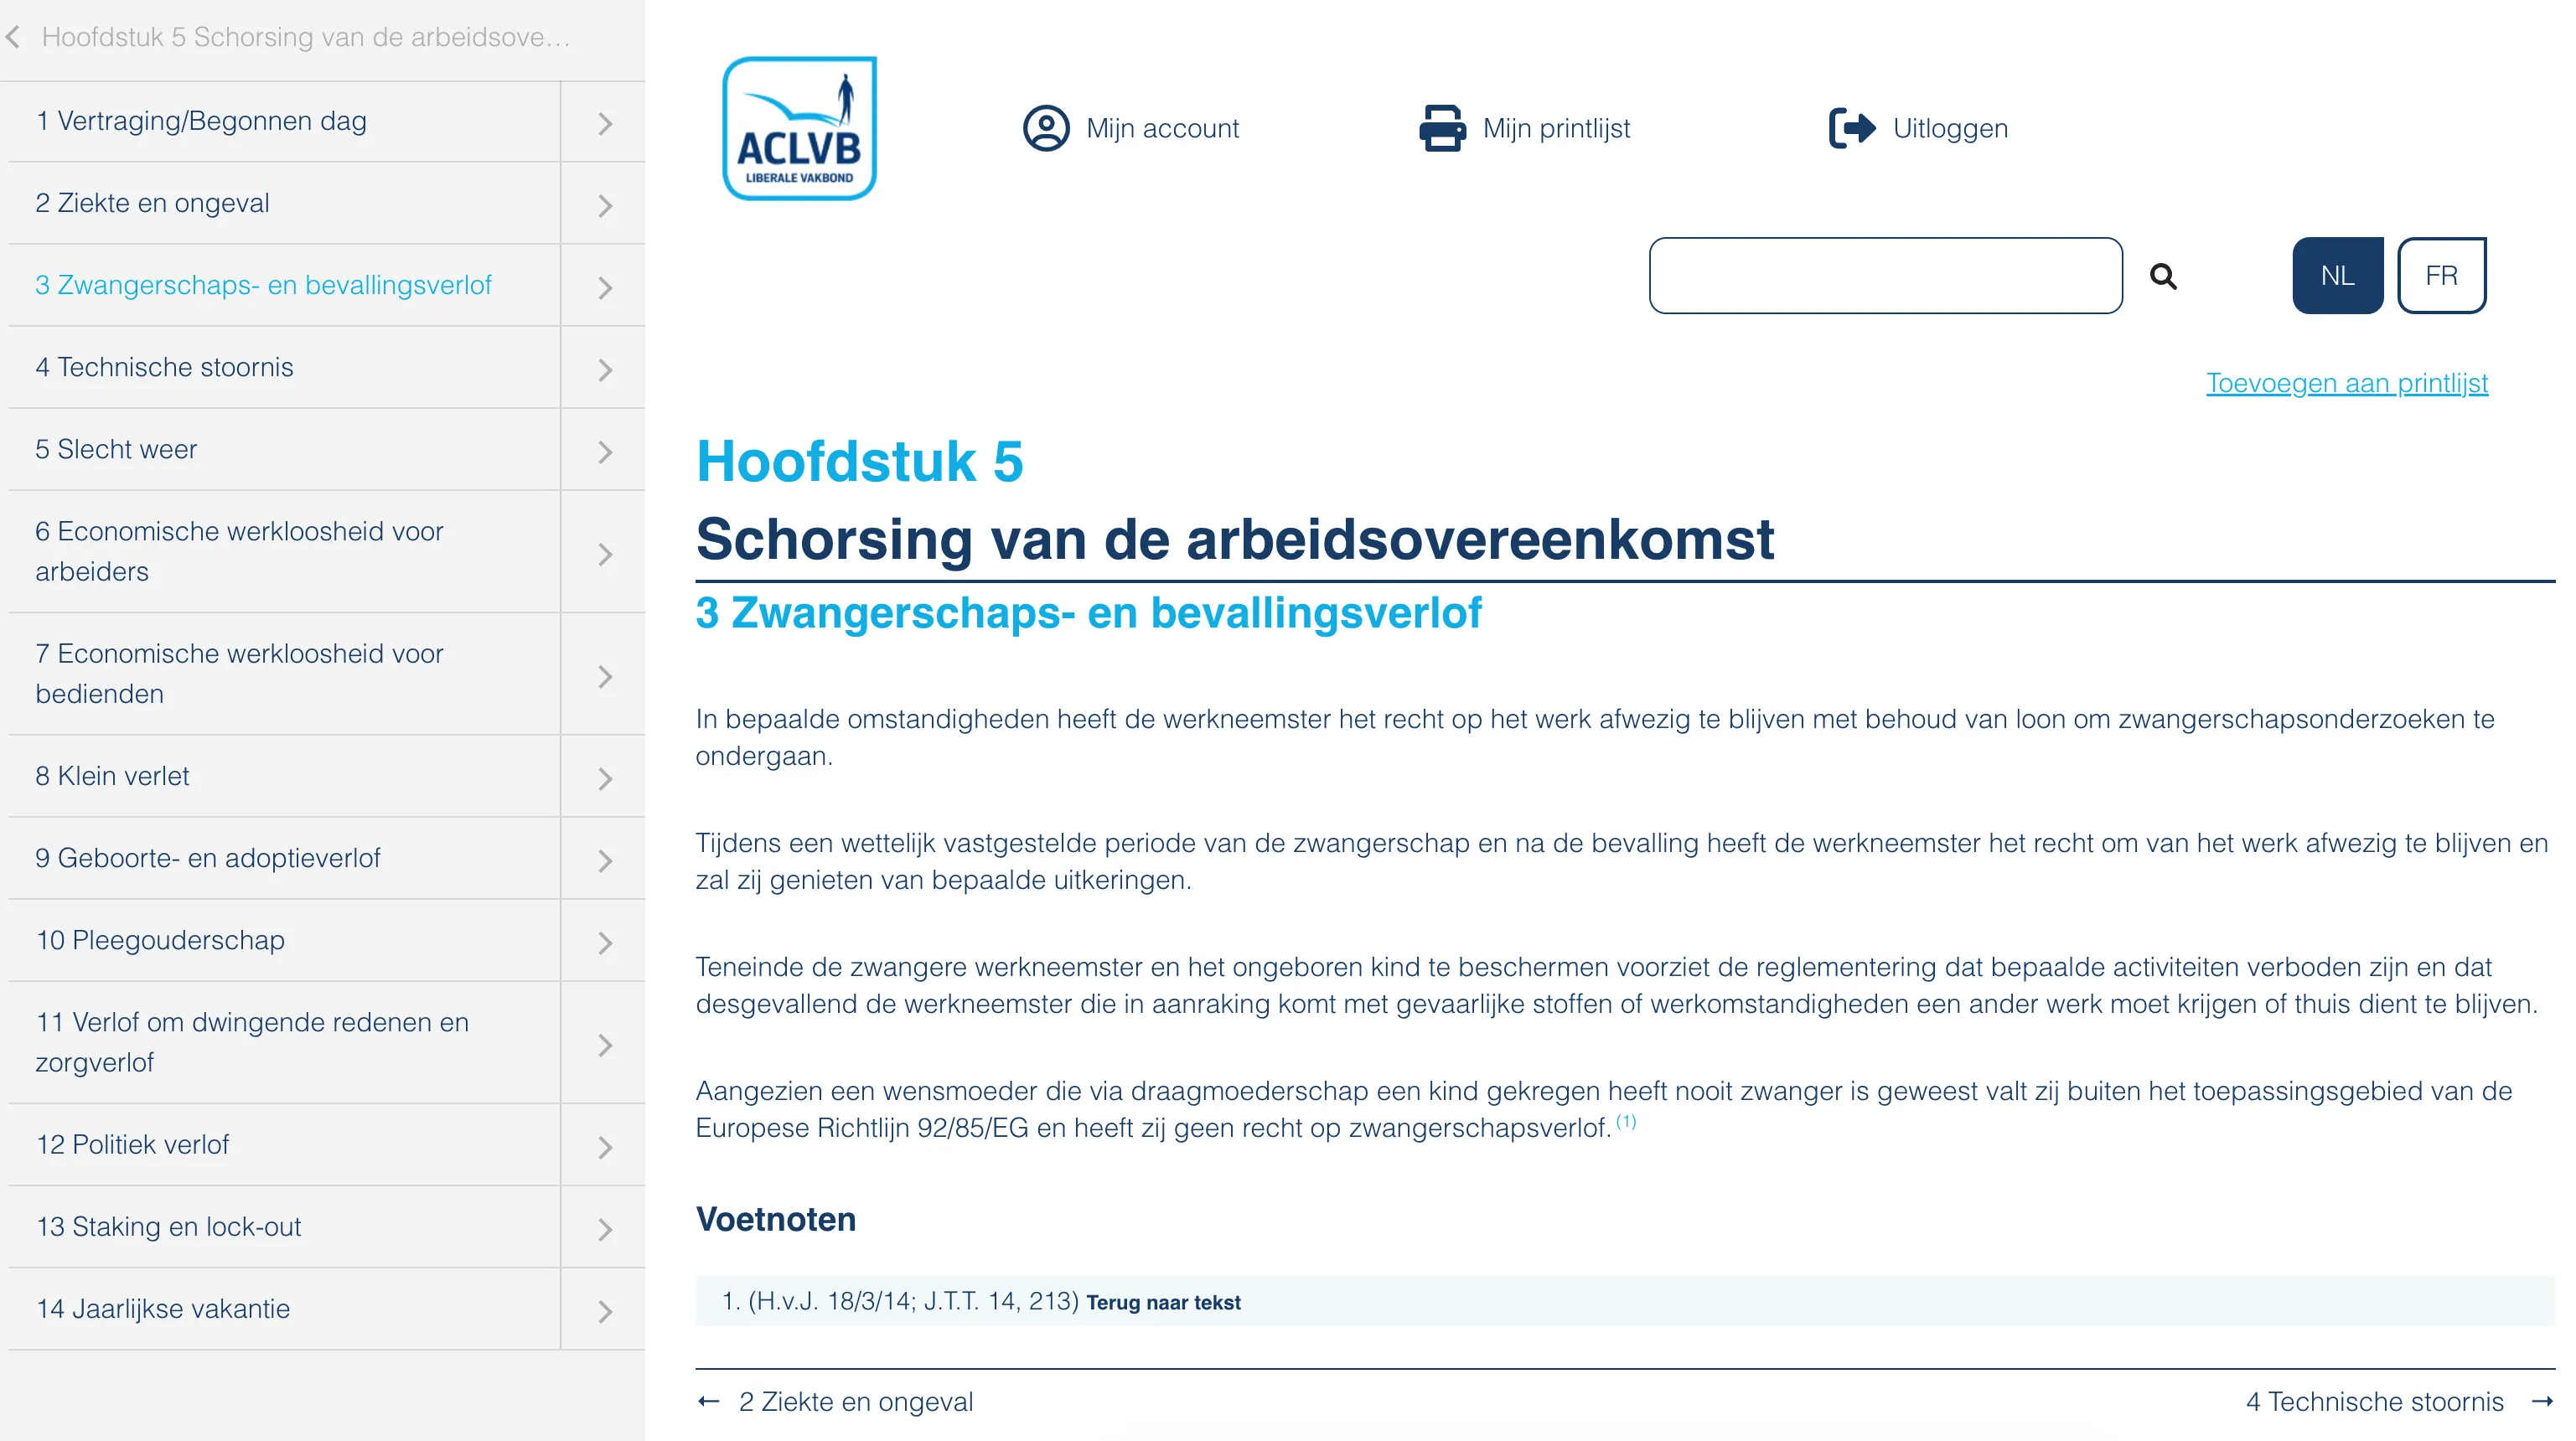Switch language to NL
2576x1441 pixels.
(x=2337, y=275)
